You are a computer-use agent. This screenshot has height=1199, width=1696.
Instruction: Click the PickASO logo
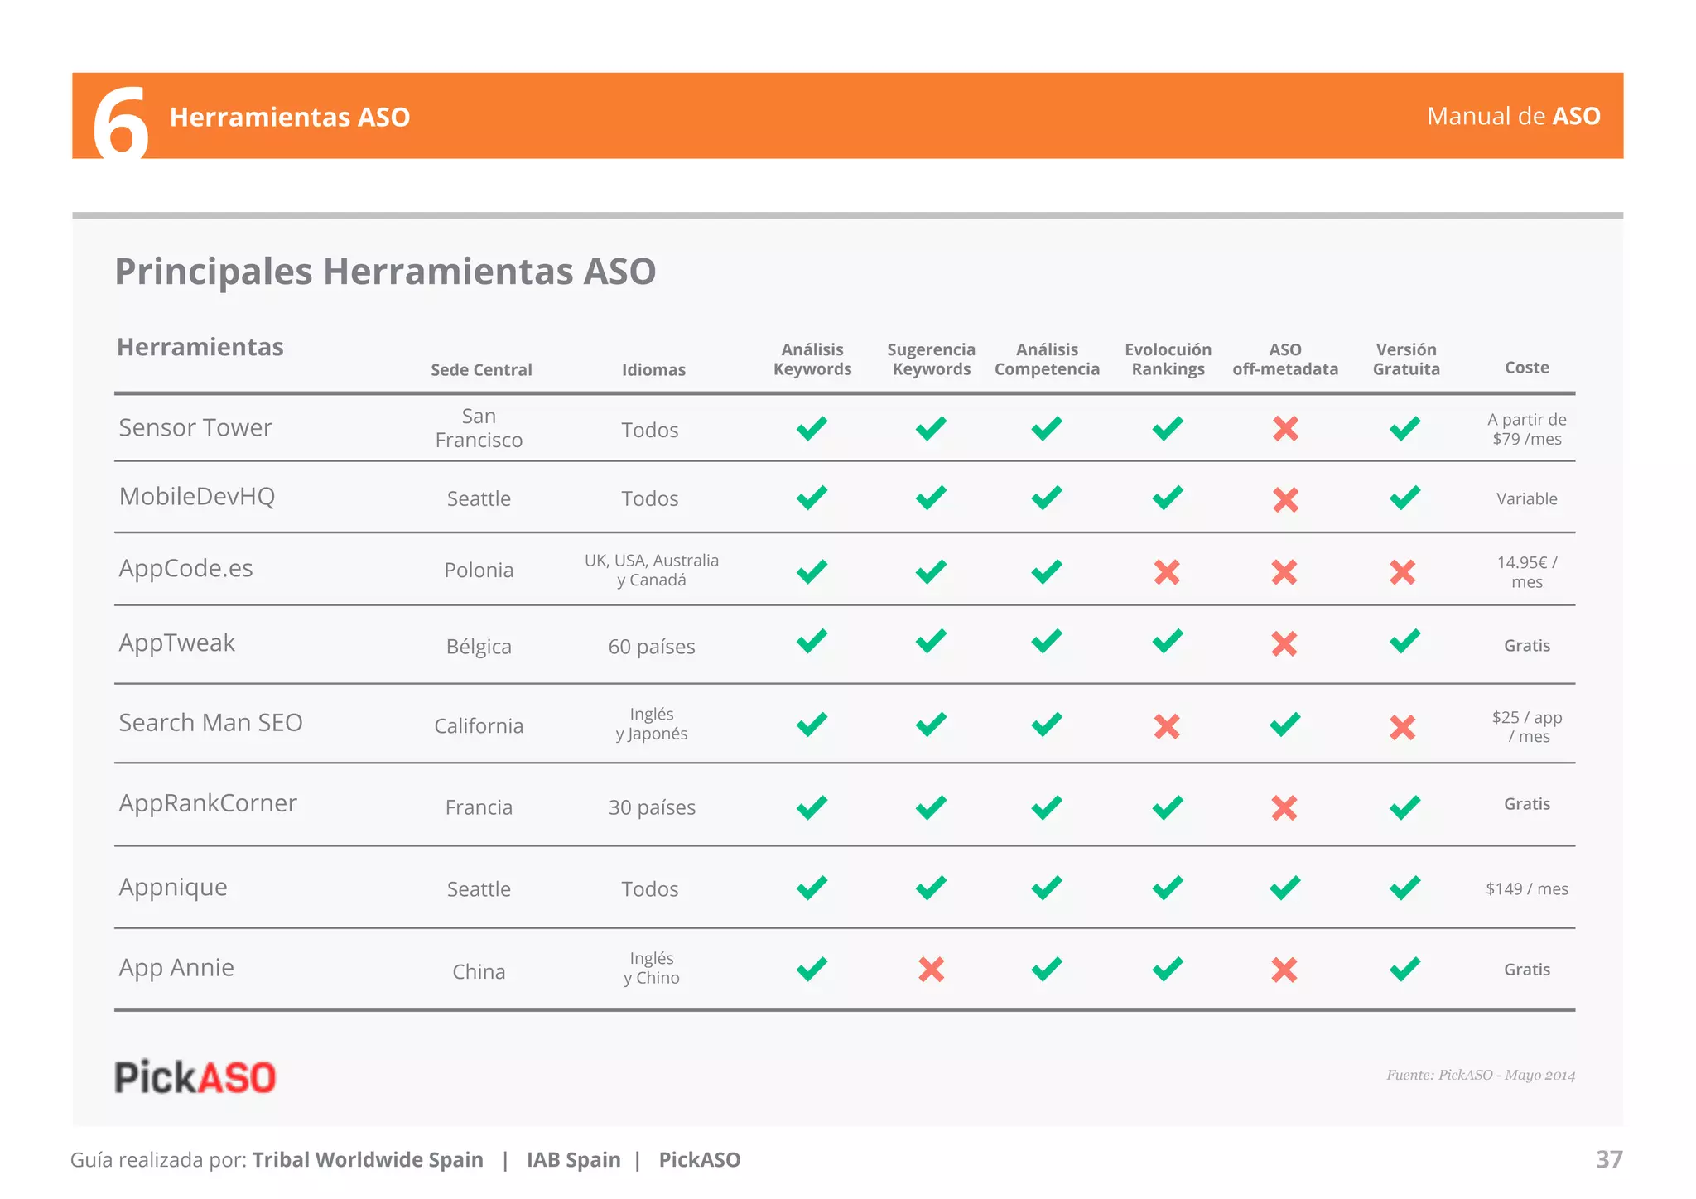tap(195, 1077)
